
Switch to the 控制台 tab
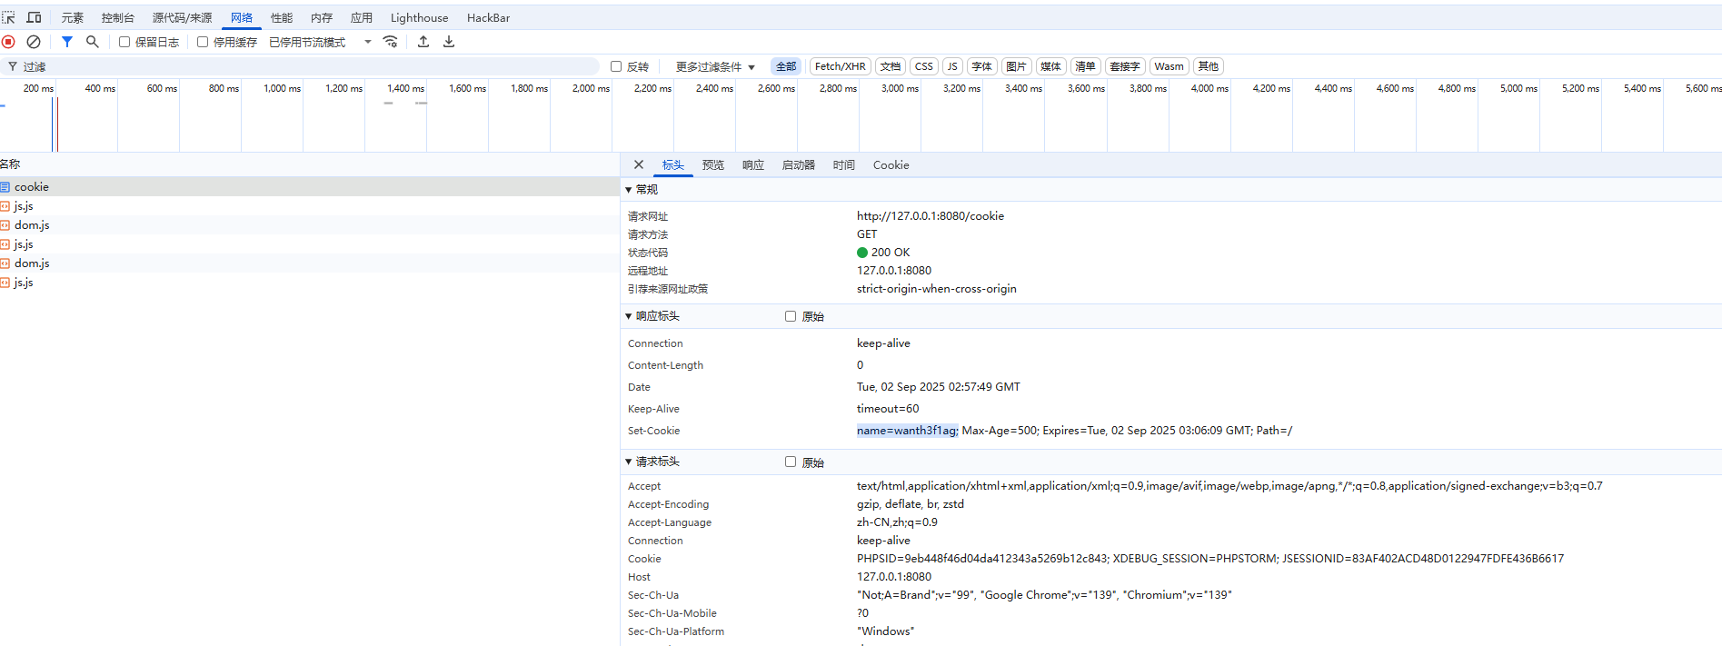point(117,18)
